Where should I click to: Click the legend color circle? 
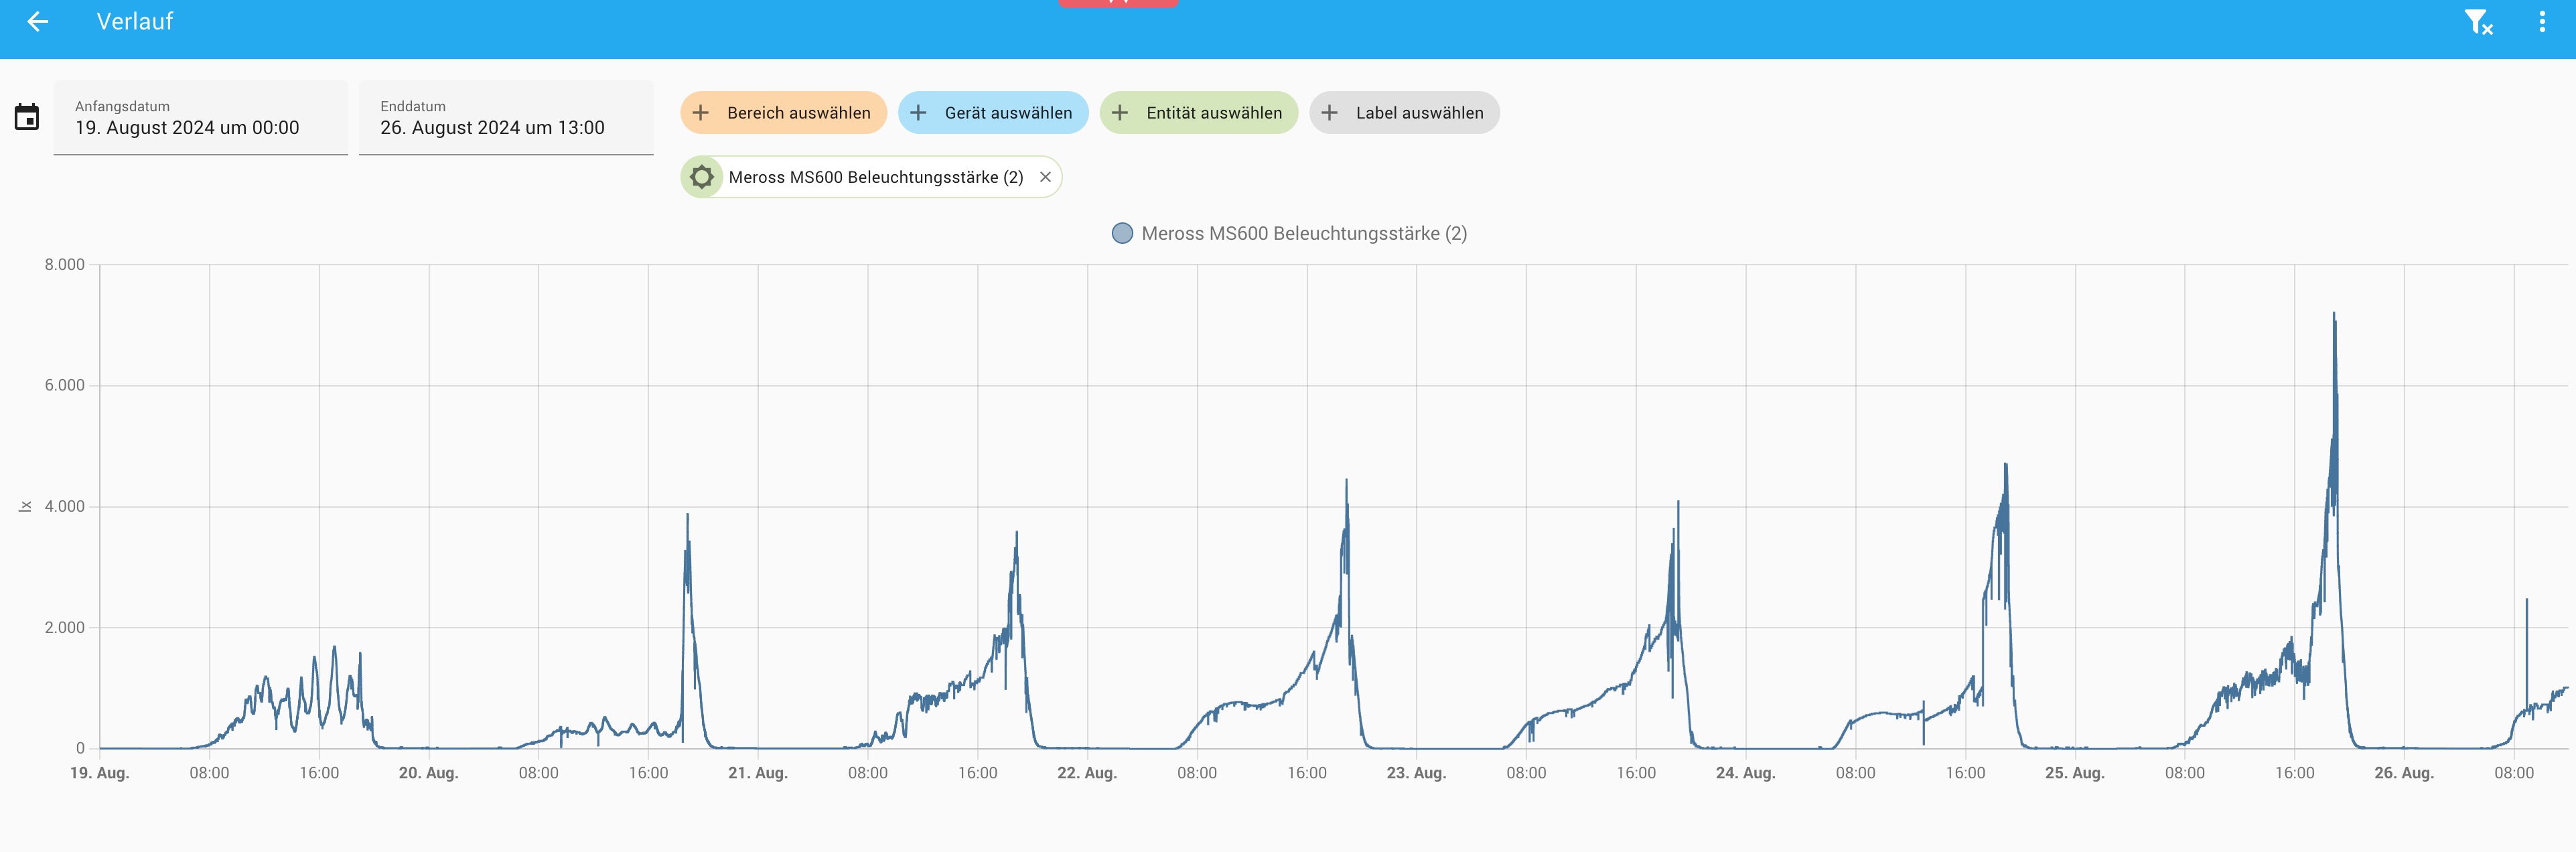(x=1122, y=233)
